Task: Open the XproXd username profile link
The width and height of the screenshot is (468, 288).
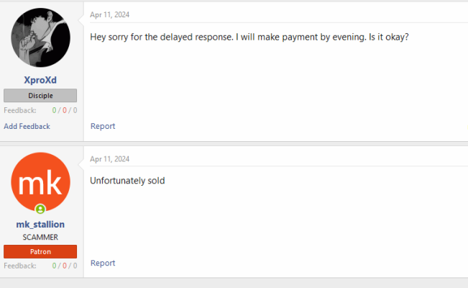Action: [x=40, y=80]
